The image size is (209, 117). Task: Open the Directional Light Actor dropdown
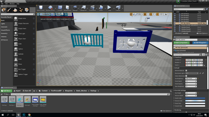tap(192, 73)
